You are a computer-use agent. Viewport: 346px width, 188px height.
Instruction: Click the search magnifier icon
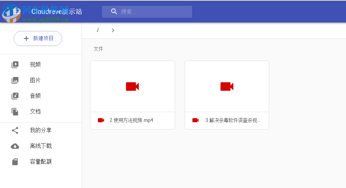pyautogui.click(x=114, y=12)
